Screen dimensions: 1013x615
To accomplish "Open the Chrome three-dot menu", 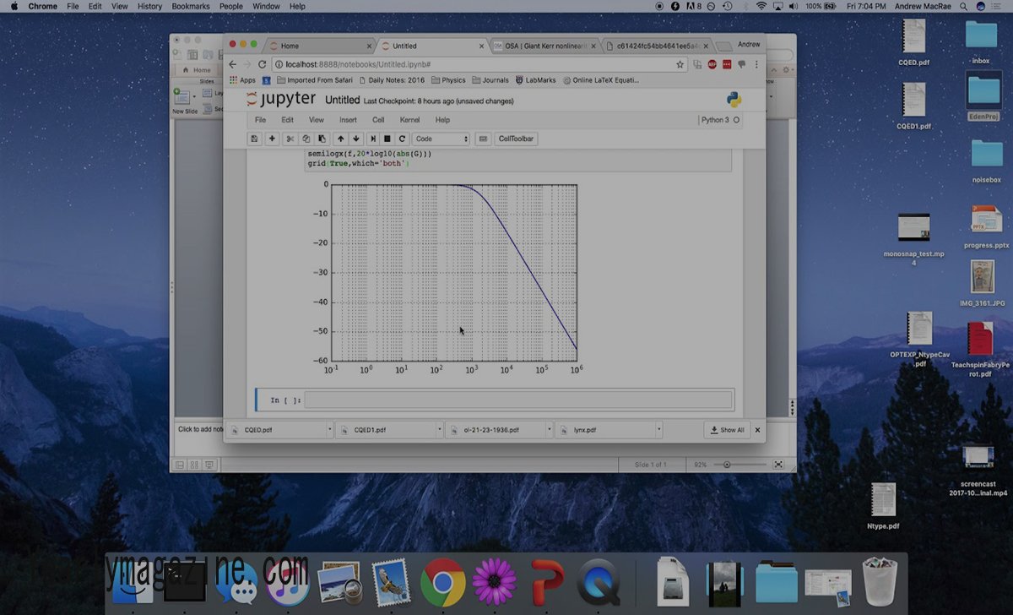I will (756, 64).
